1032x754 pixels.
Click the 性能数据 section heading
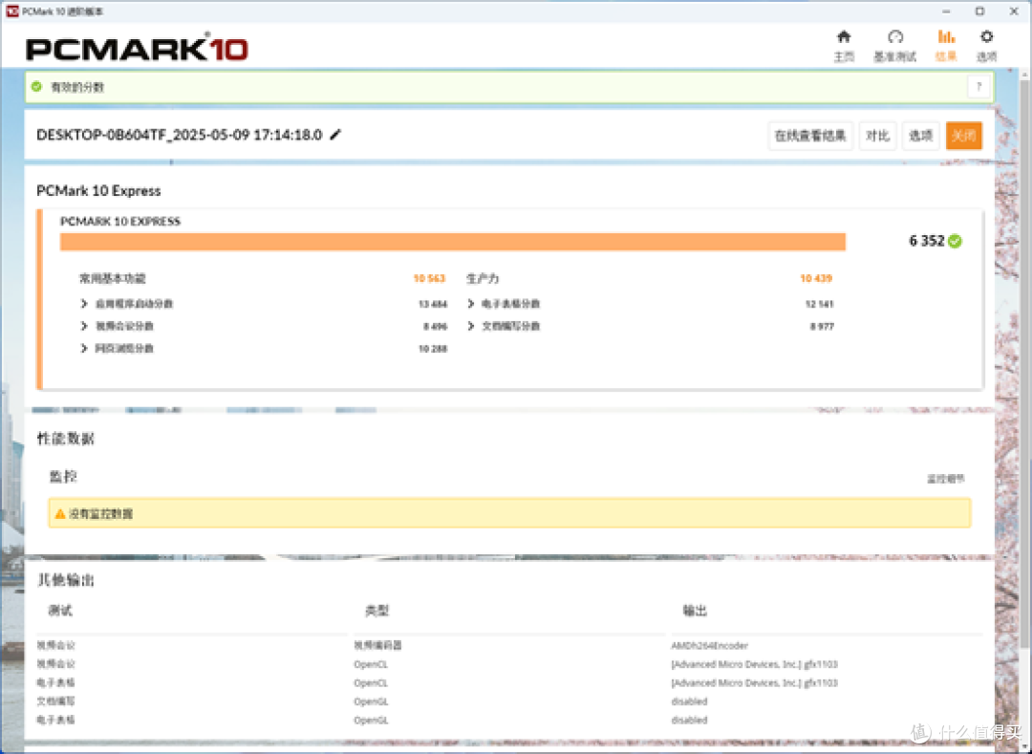pyautogui.click(x=65, y=439)
